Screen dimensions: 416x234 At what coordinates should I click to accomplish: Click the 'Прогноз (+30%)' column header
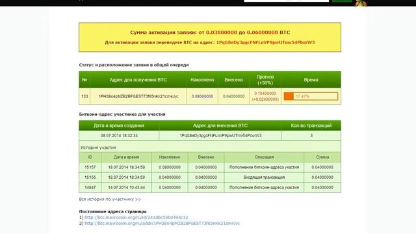click(265, 80)
